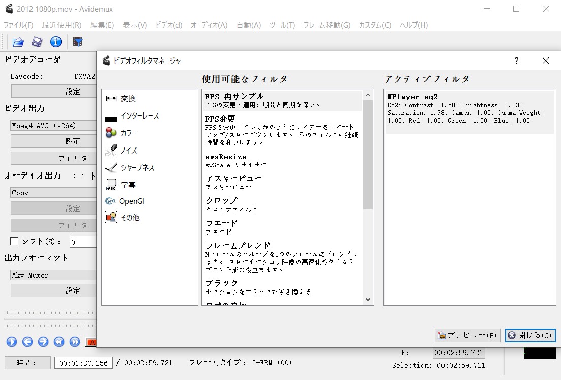Screen dimensions: 561x380
Task: Click the Open Video folder icon
Action: point(18,42)
